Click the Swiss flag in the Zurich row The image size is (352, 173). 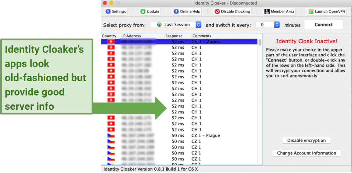tap(111, 42)
